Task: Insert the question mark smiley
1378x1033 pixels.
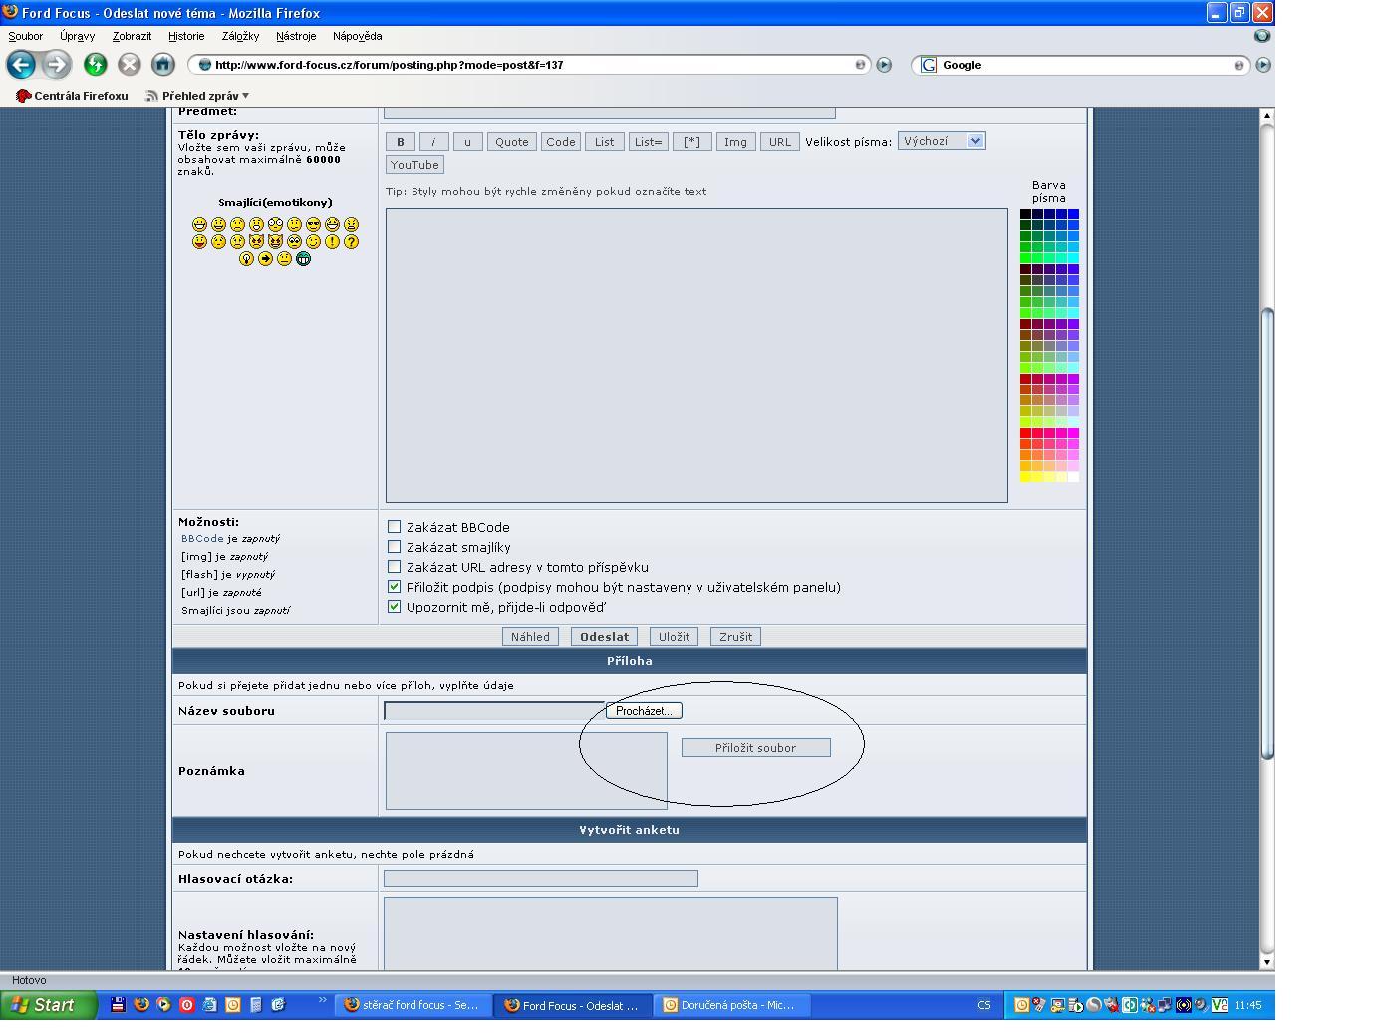Action: point(351,242)
